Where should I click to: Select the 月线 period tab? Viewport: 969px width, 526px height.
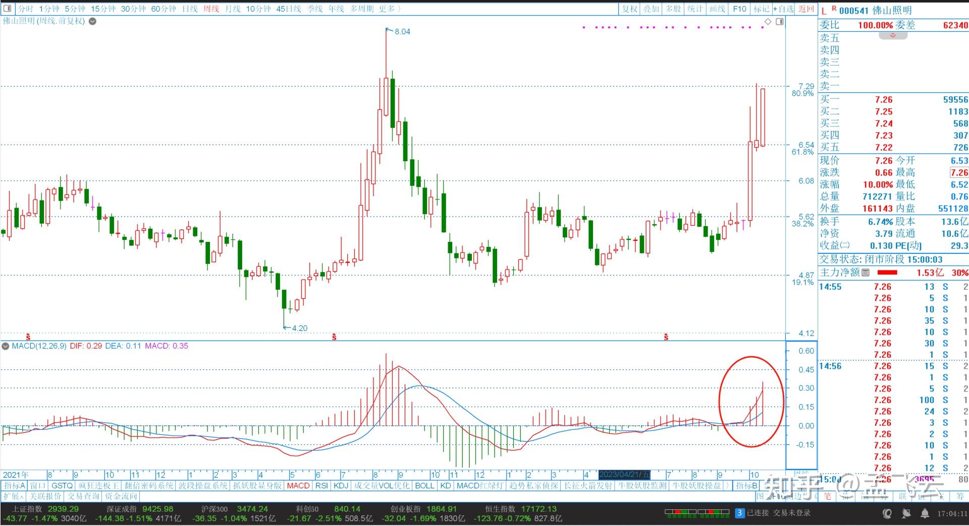pos(233,9)
